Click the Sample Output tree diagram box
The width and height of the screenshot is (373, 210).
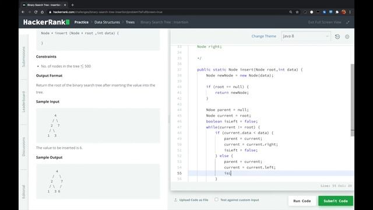pyautogui.click(x=98, y=181)
